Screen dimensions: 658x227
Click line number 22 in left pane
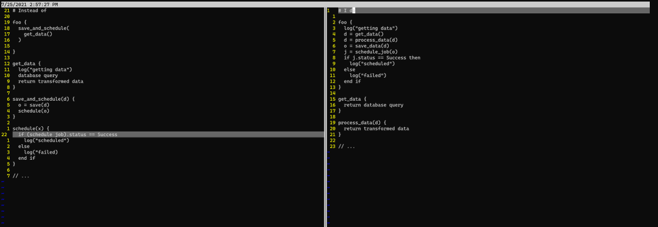pos(5,134)
